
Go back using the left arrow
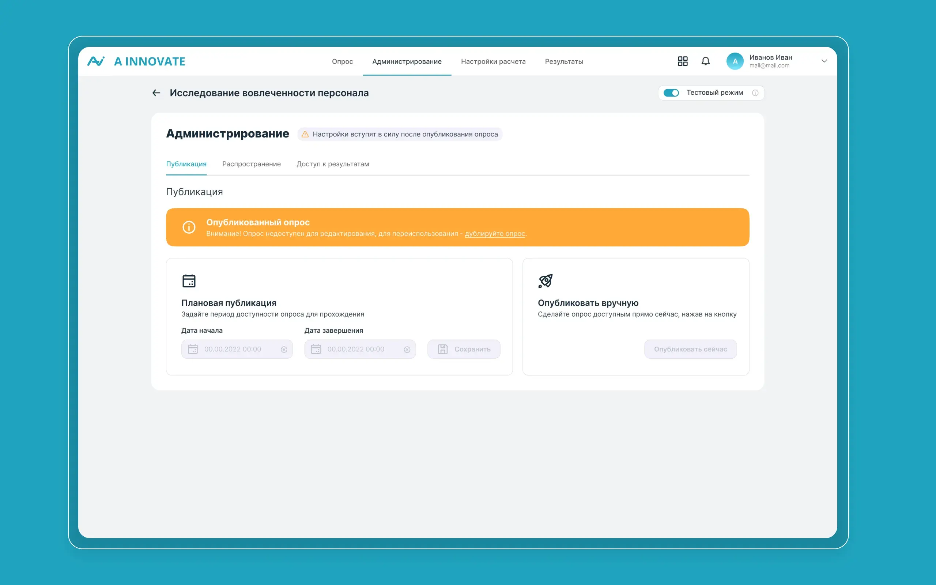point(156,93)
